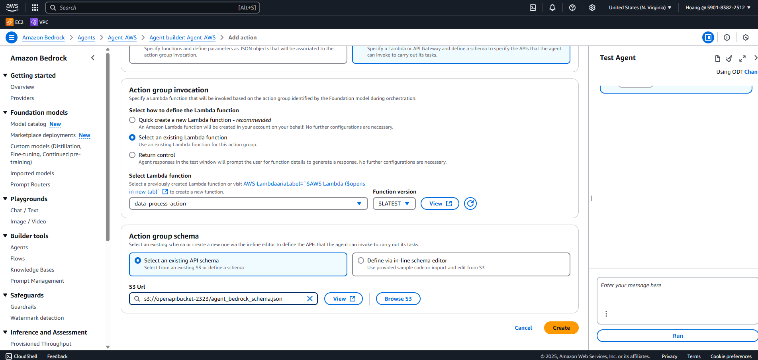Image resolution: width=758 pixels, height=360 pixels.
Task: Click Run in Test Agent panel
Action: 678,336
